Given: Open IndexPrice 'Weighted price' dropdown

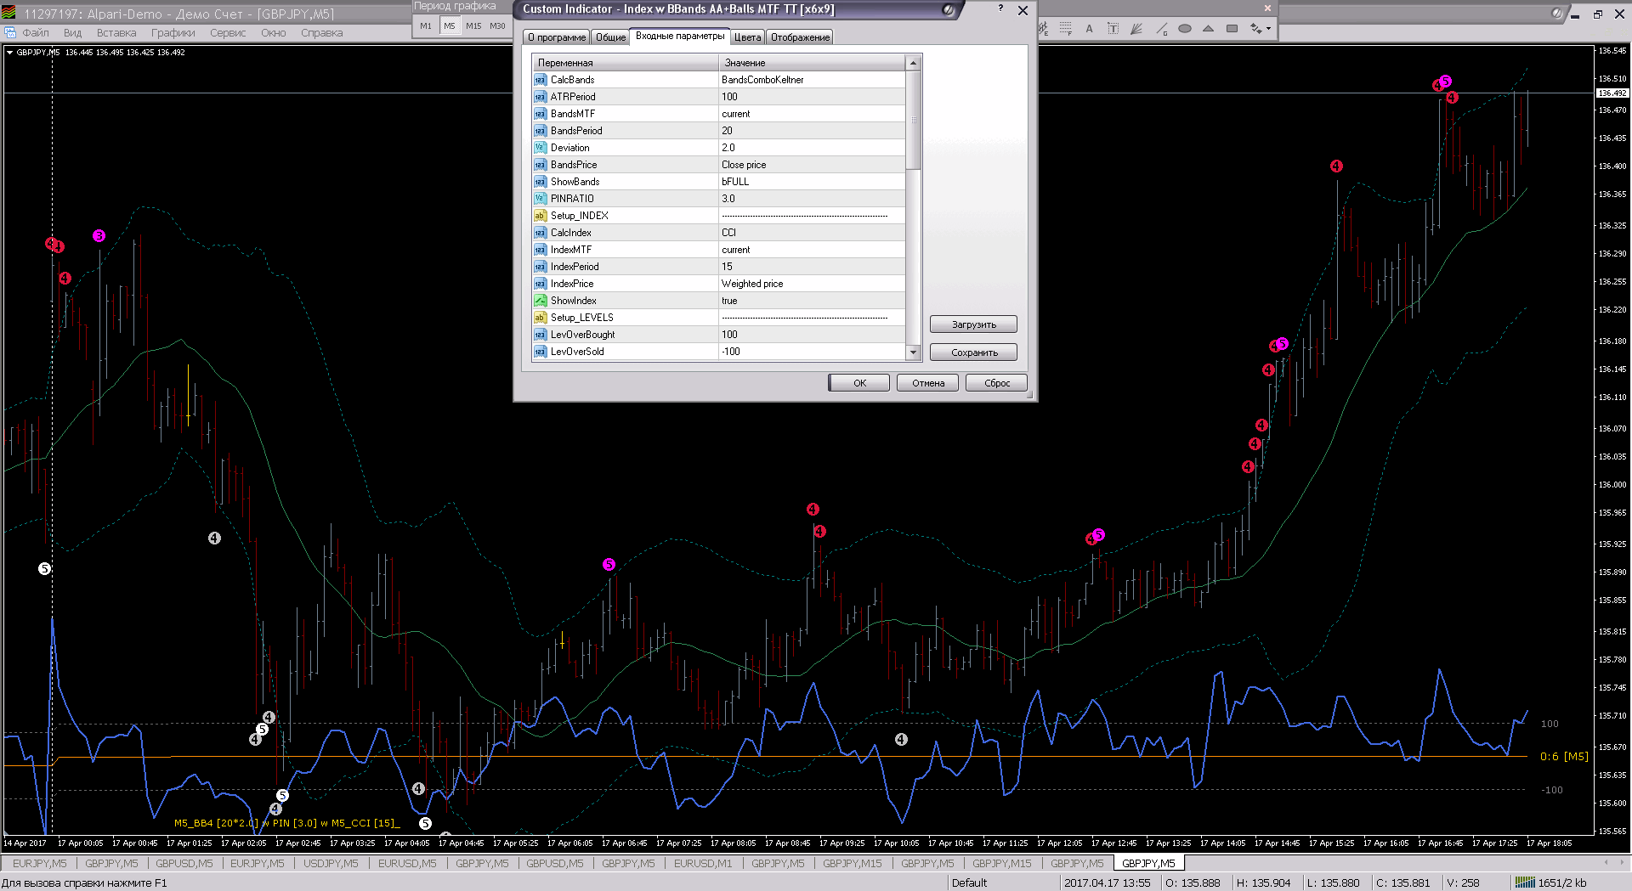Looking at the screenshot, I should 812,284.
